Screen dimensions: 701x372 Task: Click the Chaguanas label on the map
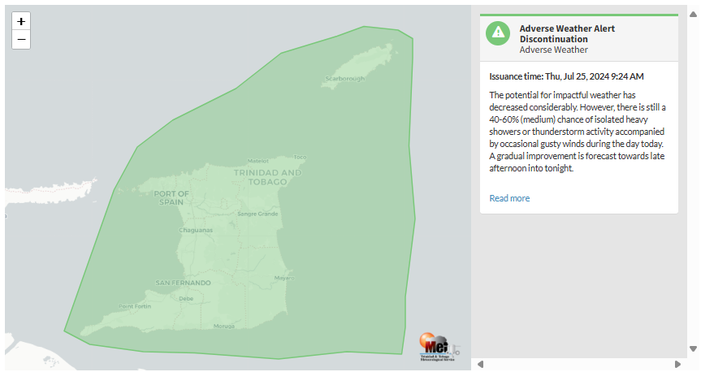(x=196, y=230)
